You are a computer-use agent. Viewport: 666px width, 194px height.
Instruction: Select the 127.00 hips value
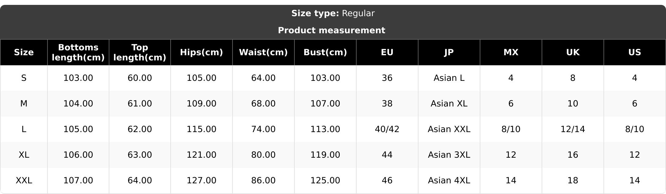(202, 181)
